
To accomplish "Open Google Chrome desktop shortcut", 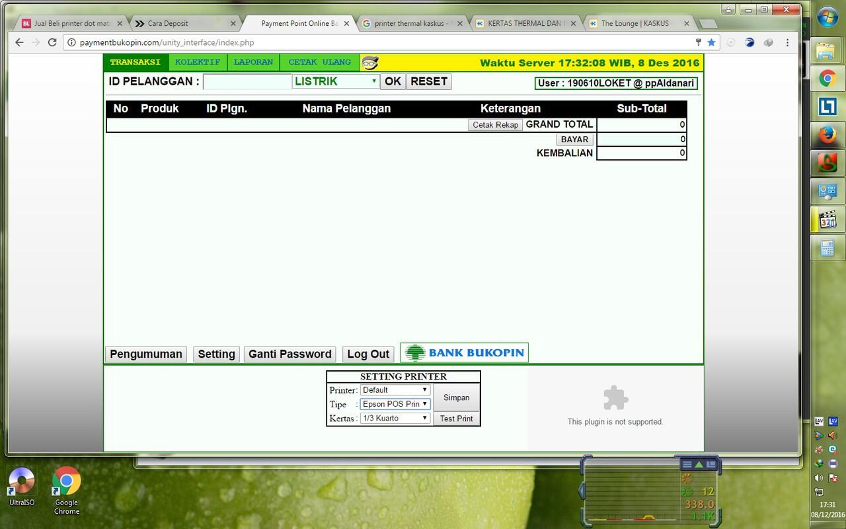I will 67,491.
